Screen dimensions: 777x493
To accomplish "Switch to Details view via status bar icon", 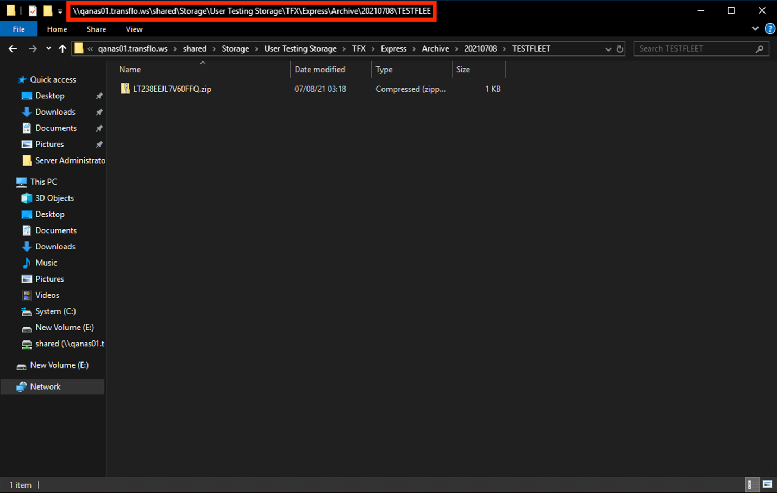I will tap(751, 484).
